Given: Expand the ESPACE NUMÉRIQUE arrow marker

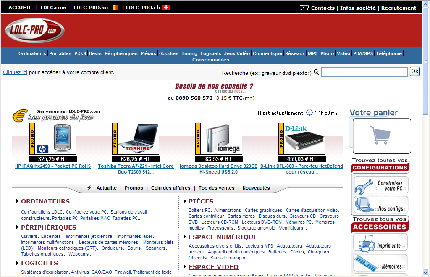Looking at the screenshot, I should tap(185, 237).
